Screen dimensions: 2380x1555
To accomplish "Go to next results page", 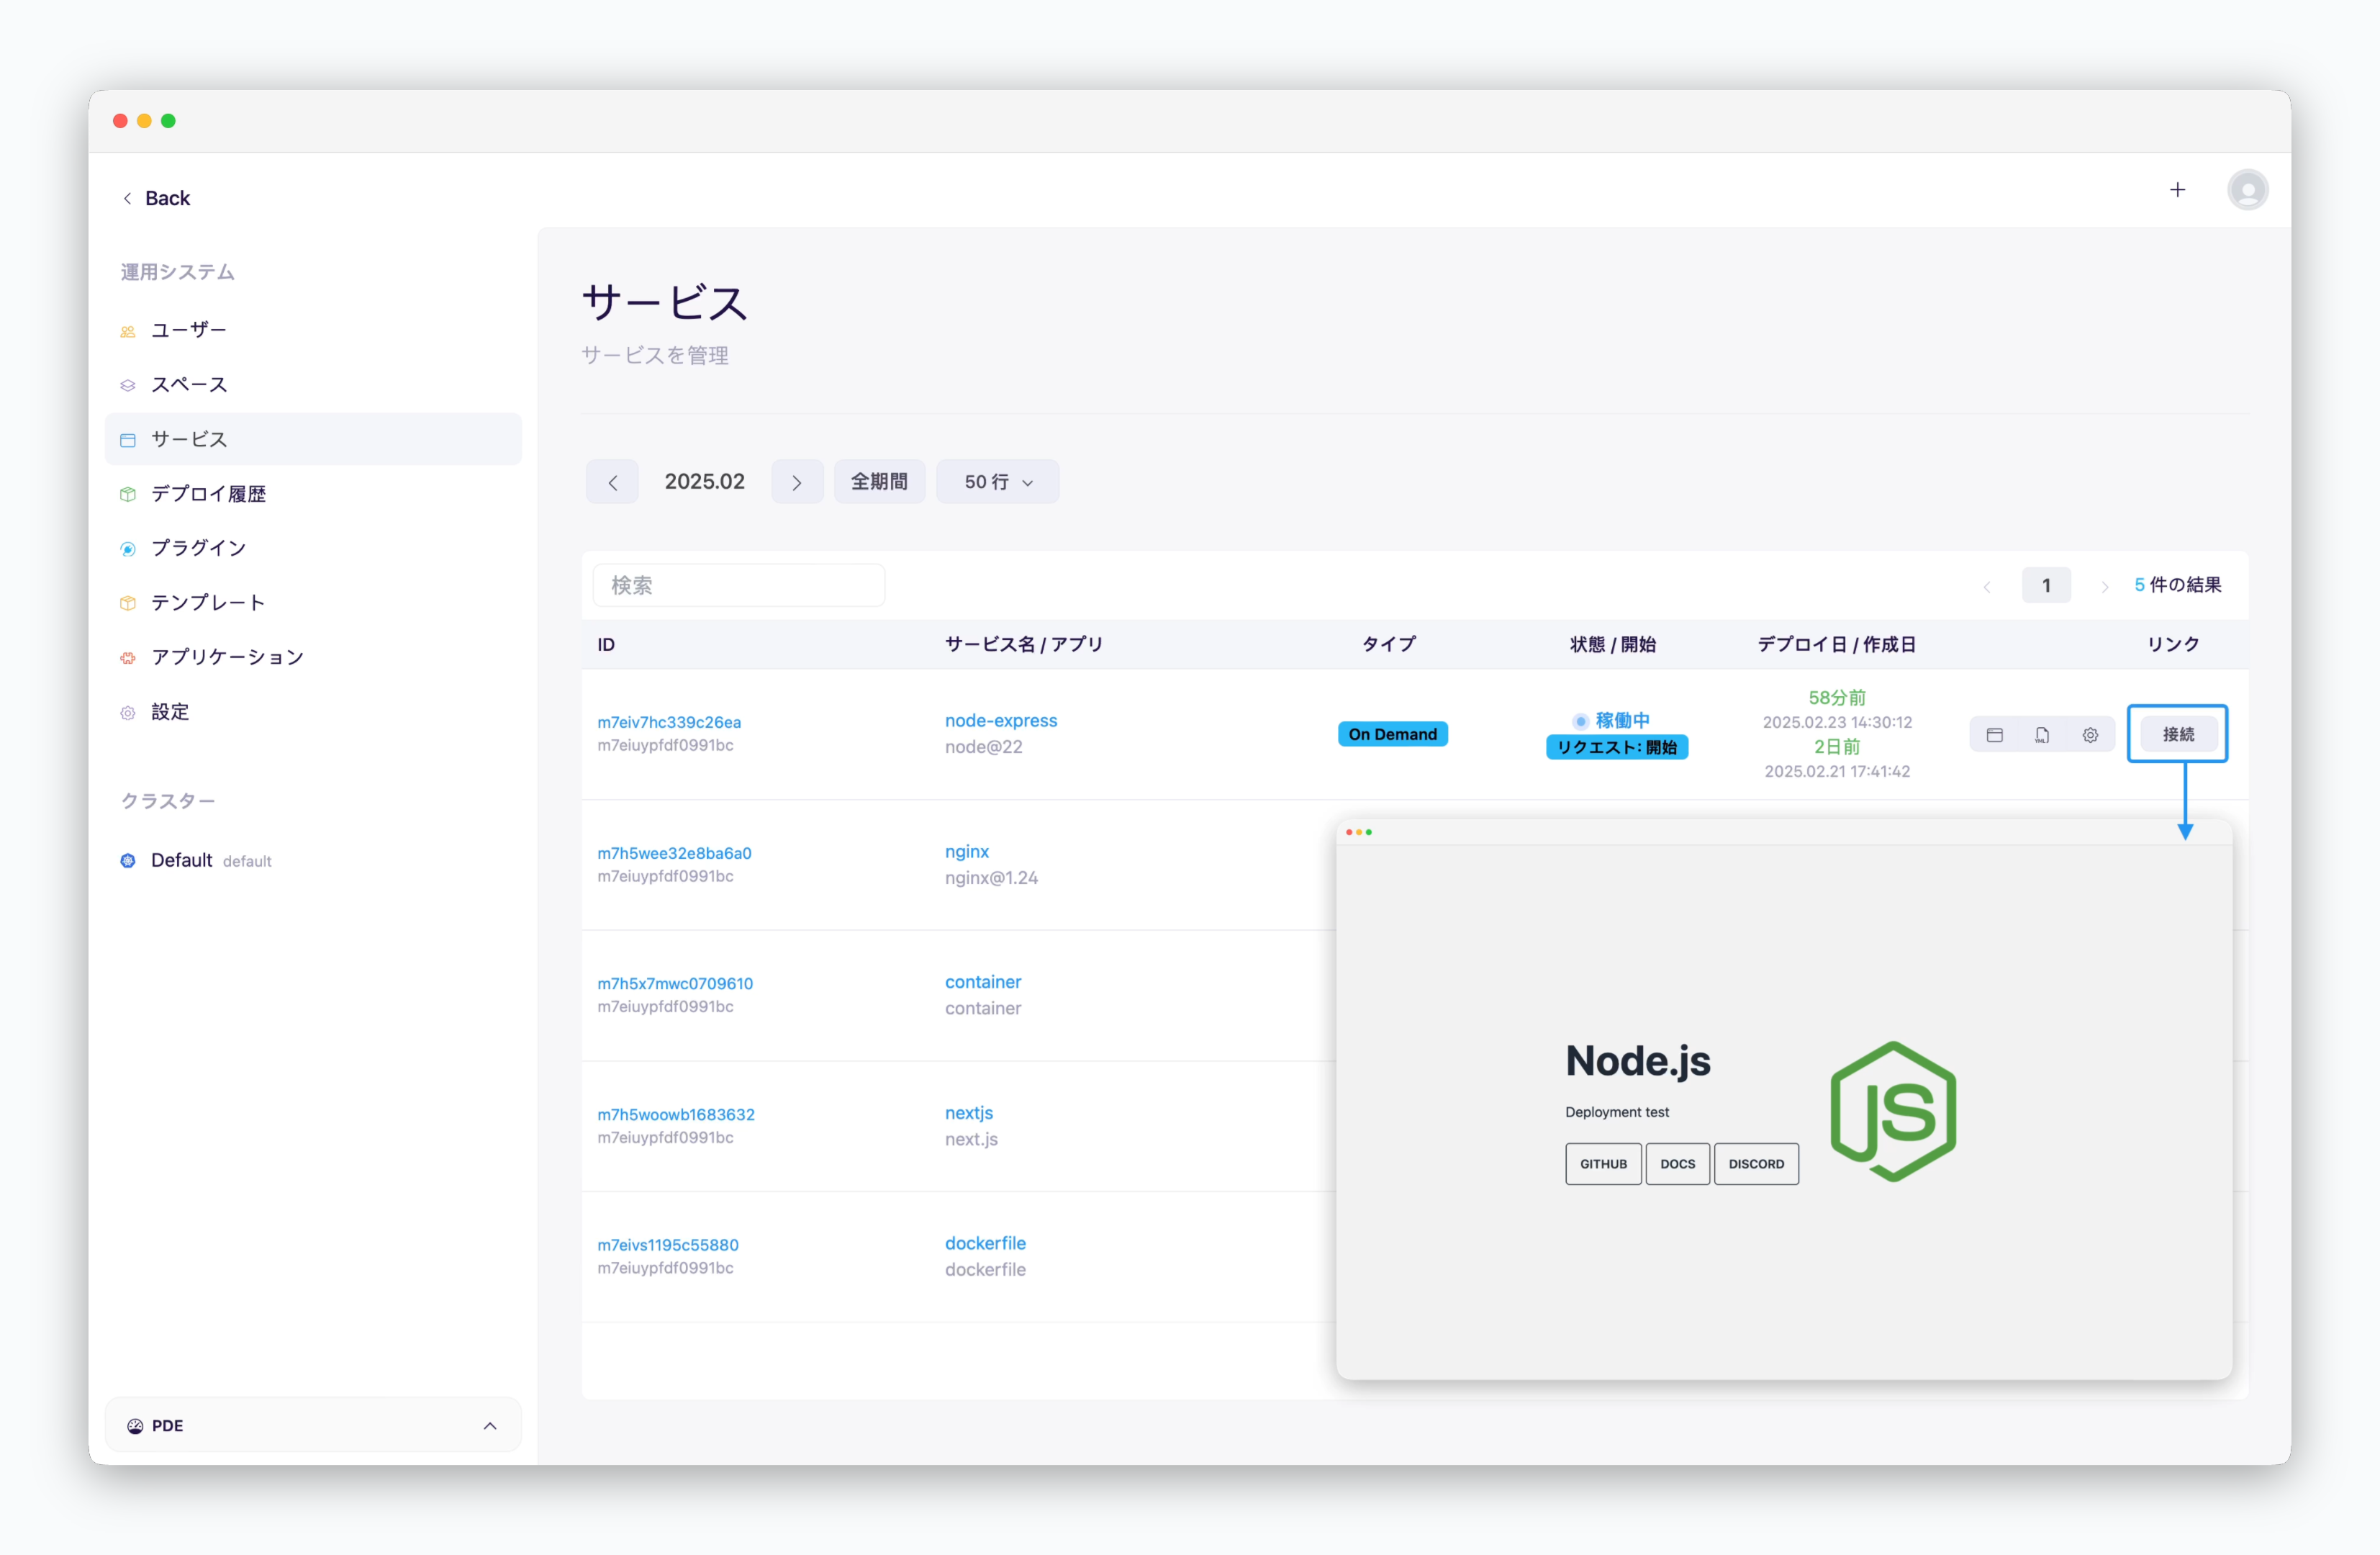I will click(2104, 586).
